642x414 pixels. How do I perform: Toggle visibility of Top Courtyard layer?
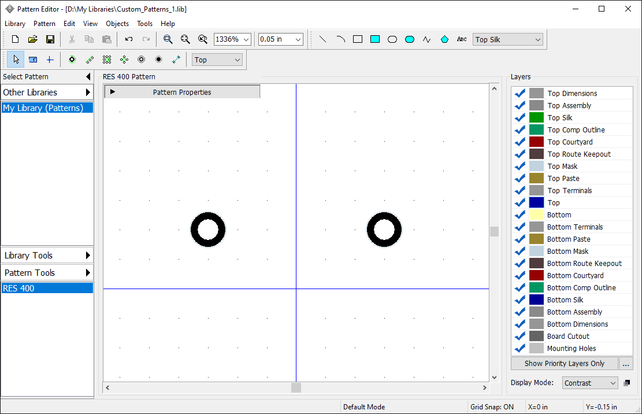tap(520, 142)
